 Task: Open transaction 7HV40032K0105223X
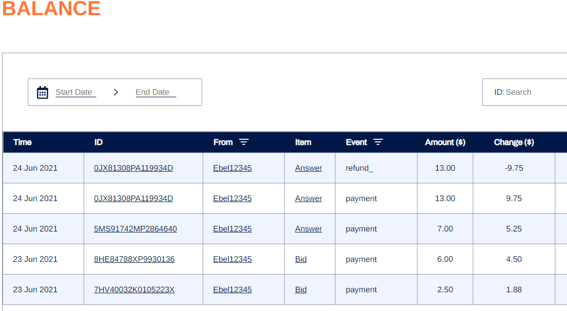click(134, 290)
